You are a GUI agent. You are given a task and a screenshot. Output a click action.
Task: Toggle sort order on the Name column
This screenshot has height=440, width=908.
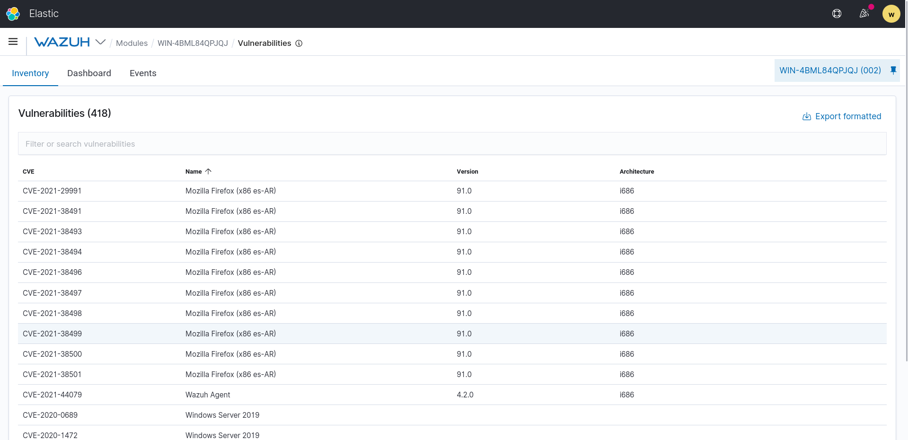(x=208, y=171)
